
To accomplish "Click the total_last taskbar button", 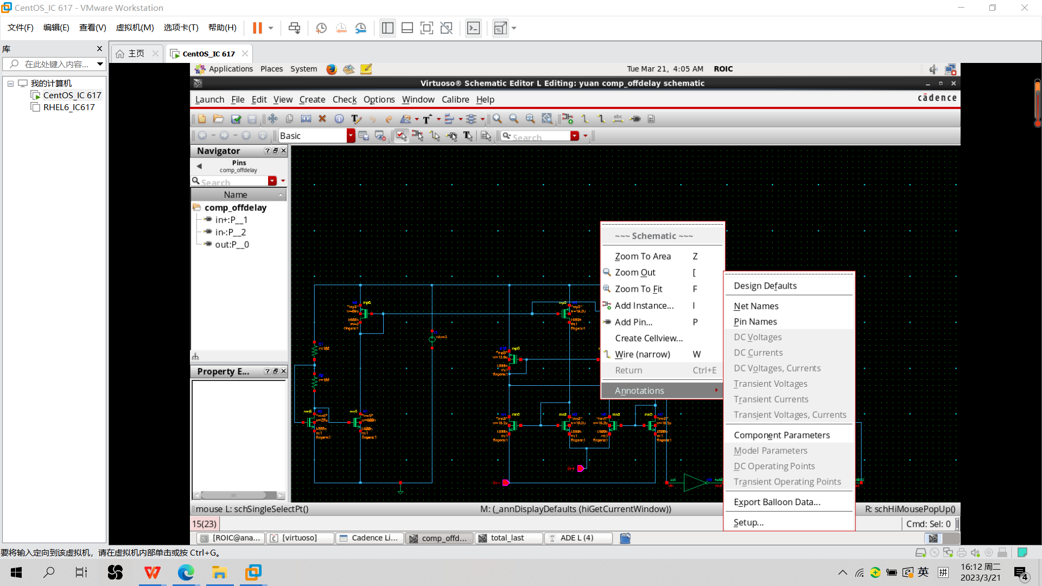I will [508, 538].
